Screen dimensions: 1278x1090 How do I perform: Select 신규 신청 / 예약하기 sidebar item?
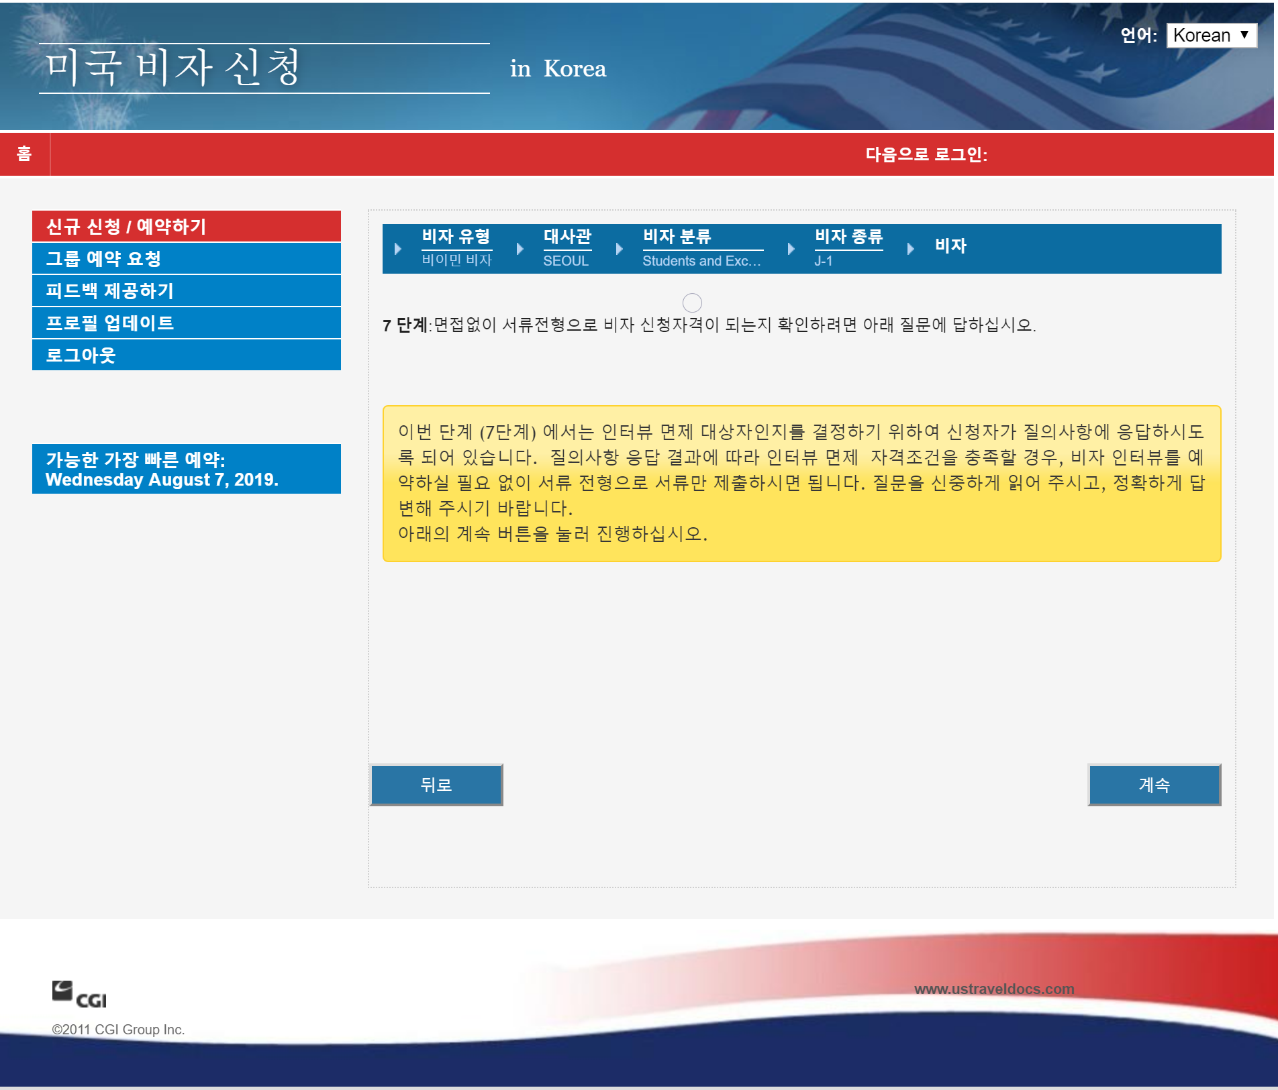tap(186, 226)
